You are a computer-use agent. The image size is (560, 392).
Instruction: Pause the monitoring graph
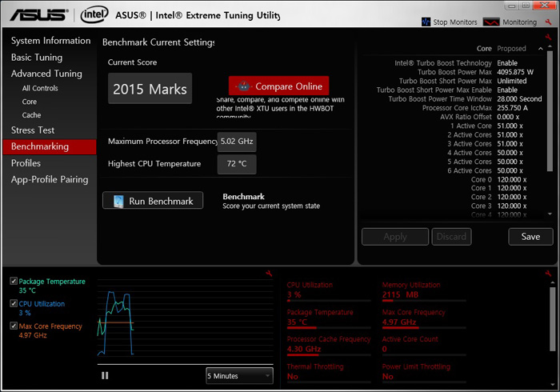pyautogui.click(x=105, y=375)
